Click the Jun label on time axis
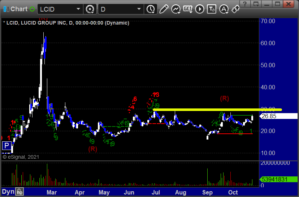This screenshot has width=299, height=197. click(129, 192)
